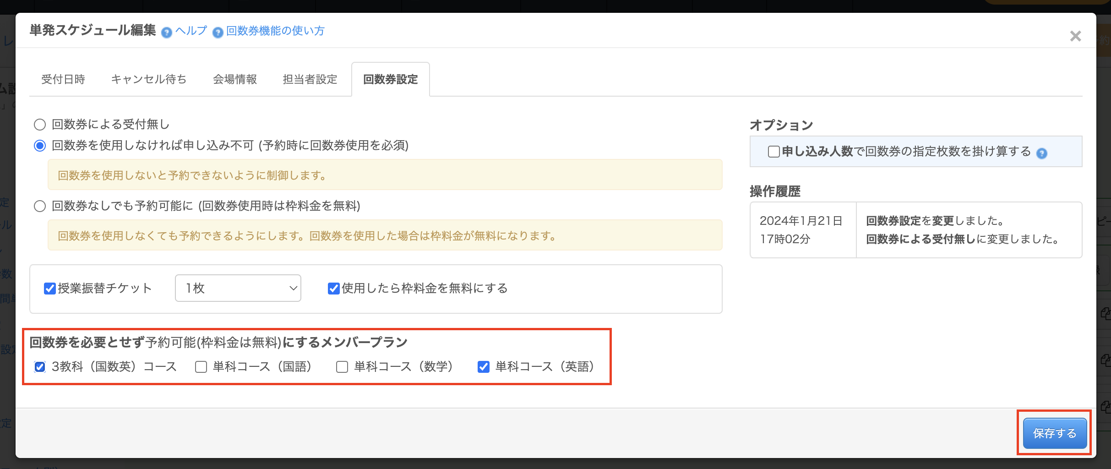Click the question icon beside 回数券機能の使い方
This screenshot has width=1111, height=469.
click(x=218, y=33)
